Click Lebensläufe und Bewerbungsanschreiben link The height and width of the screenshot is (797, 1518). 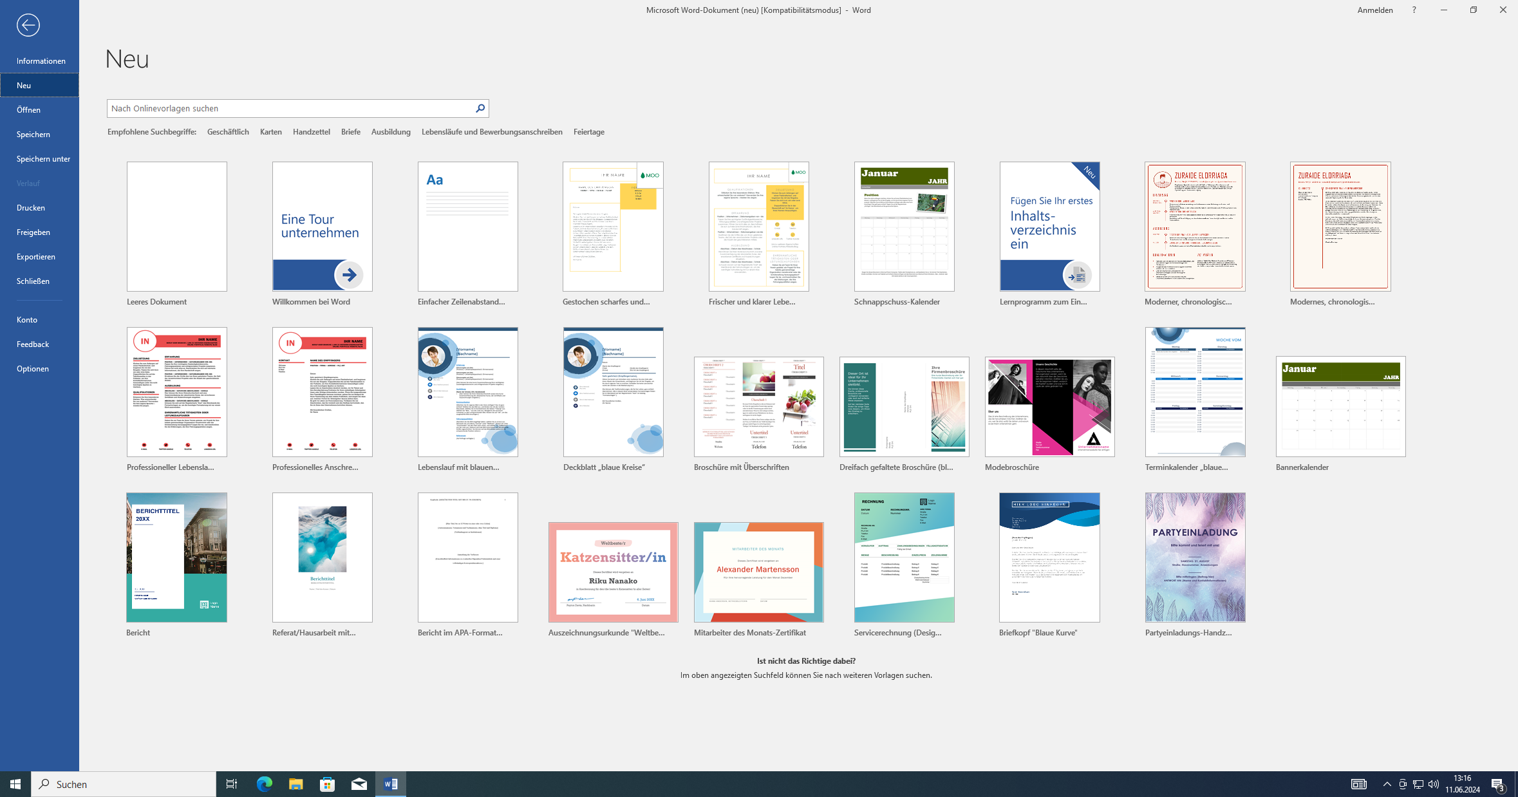pos(492,131)
